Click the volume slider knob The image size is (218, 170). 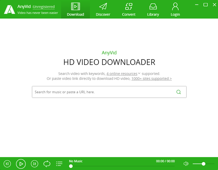(x=203, y=164)
